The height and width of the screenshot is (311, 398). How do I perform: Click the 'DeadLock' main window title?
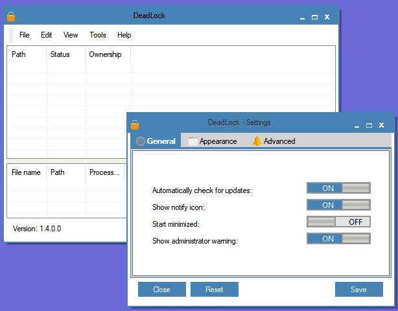[149, 16]
